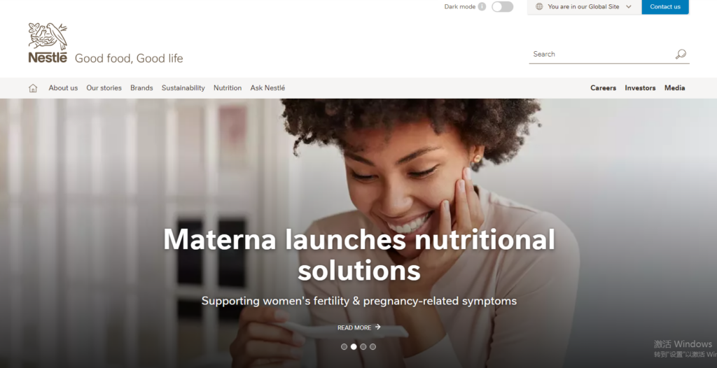Open the Nutrition menu item

coord(228,87)
